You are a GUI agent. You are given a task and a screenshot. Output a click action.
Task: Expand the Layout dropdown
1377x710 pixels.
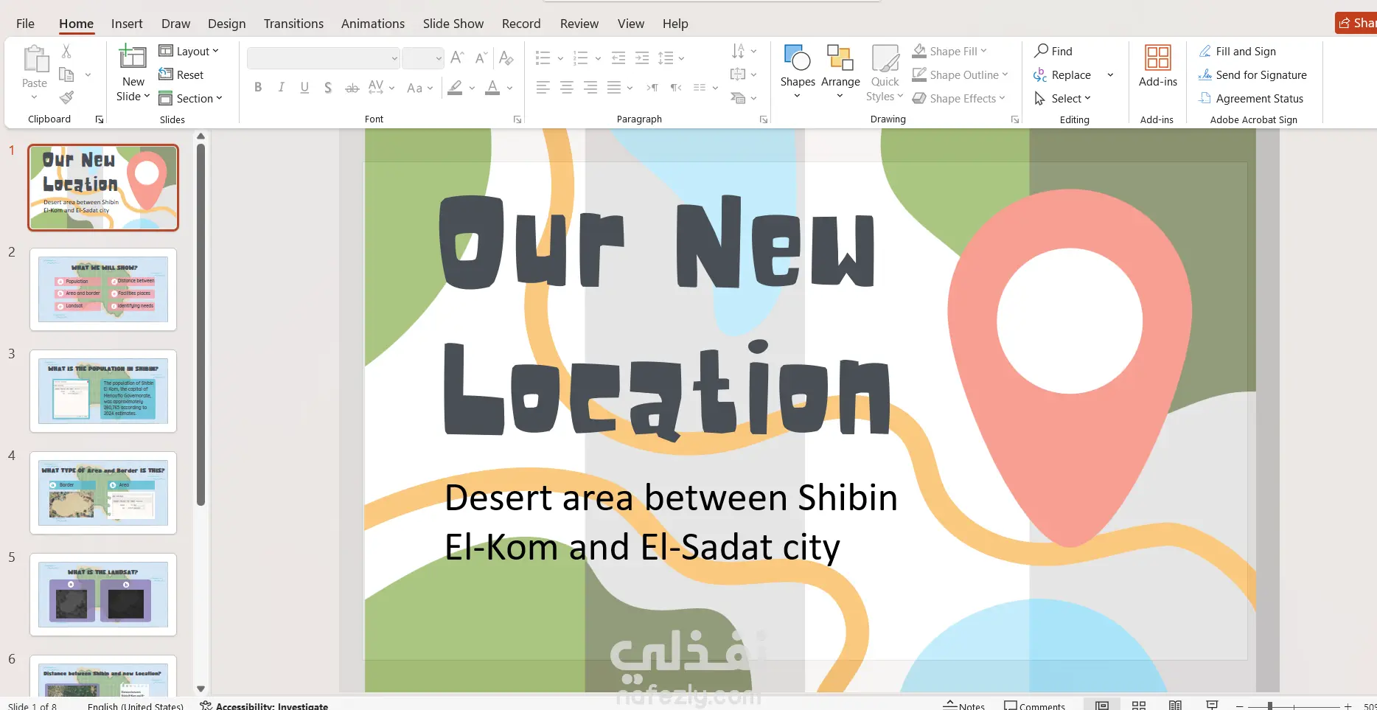(x=189, y=51)
